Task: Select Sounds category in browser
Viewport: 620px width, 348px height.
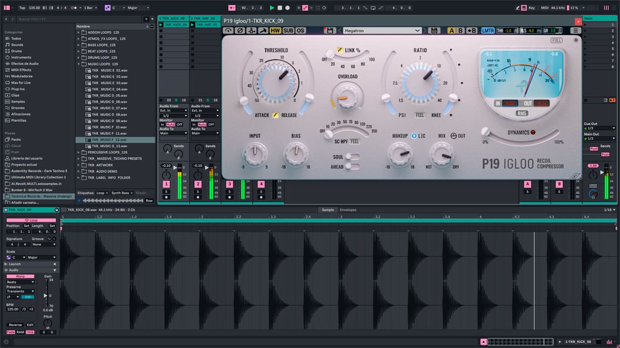Action: click(17, 45)
